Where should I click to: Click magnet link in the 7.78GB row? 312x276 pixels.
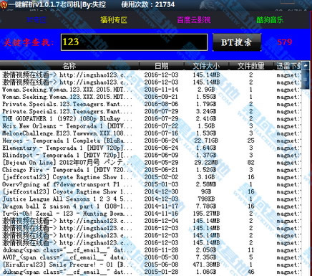[289, 206]
